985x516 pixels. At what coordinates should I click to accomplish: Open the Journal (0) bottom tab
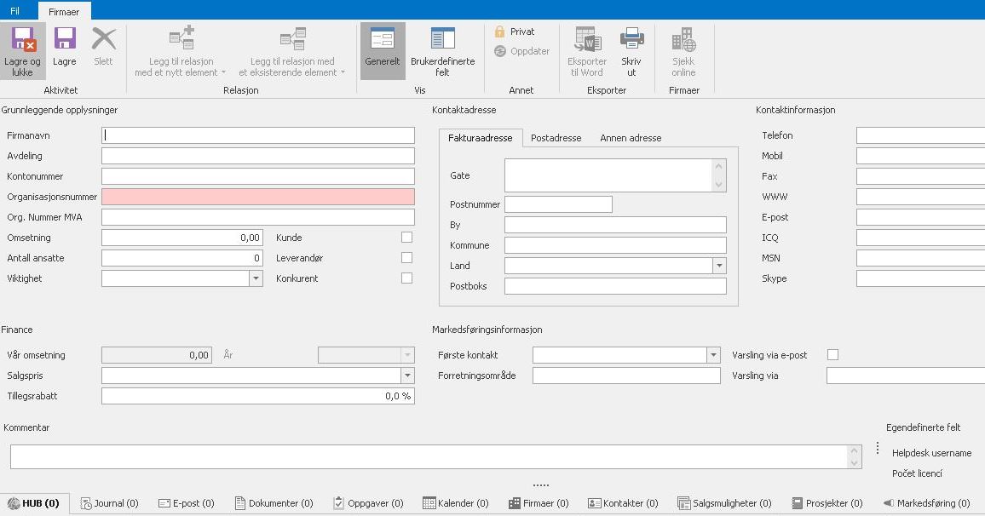point(110,503)
